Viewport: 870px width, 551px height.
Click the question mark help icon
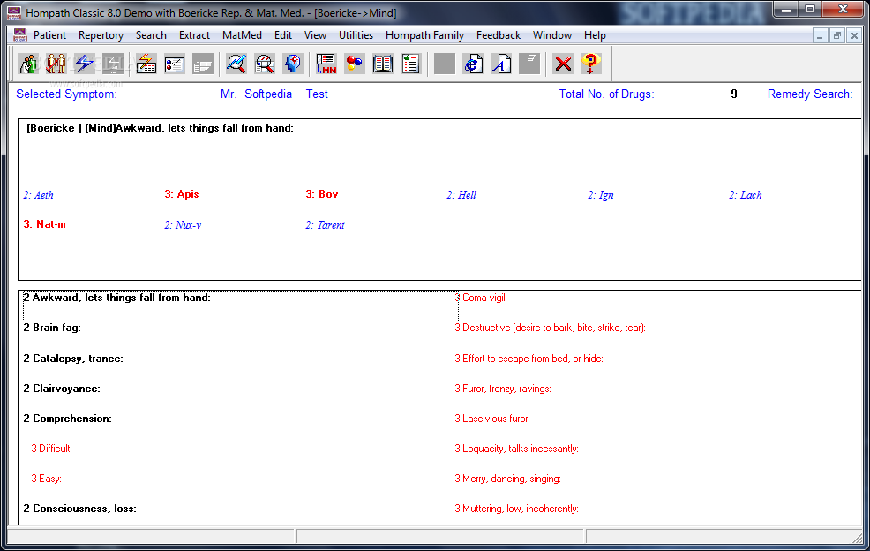(x=591, y=64)
